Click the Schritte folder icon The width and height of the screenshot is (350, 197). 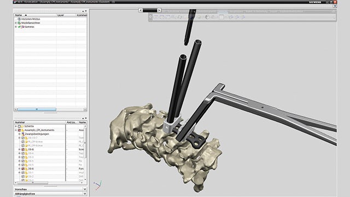click(x=22, y=126)
